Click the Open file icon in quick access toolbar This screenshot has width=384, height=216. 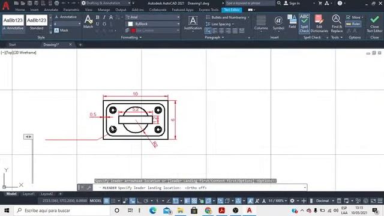pyautogui.click(x=23, y=3)
